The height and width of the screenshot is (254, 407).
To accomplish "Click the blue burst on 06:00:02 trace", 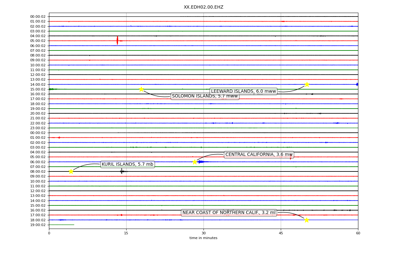I will pyautogui.click(x=203, y=162).
